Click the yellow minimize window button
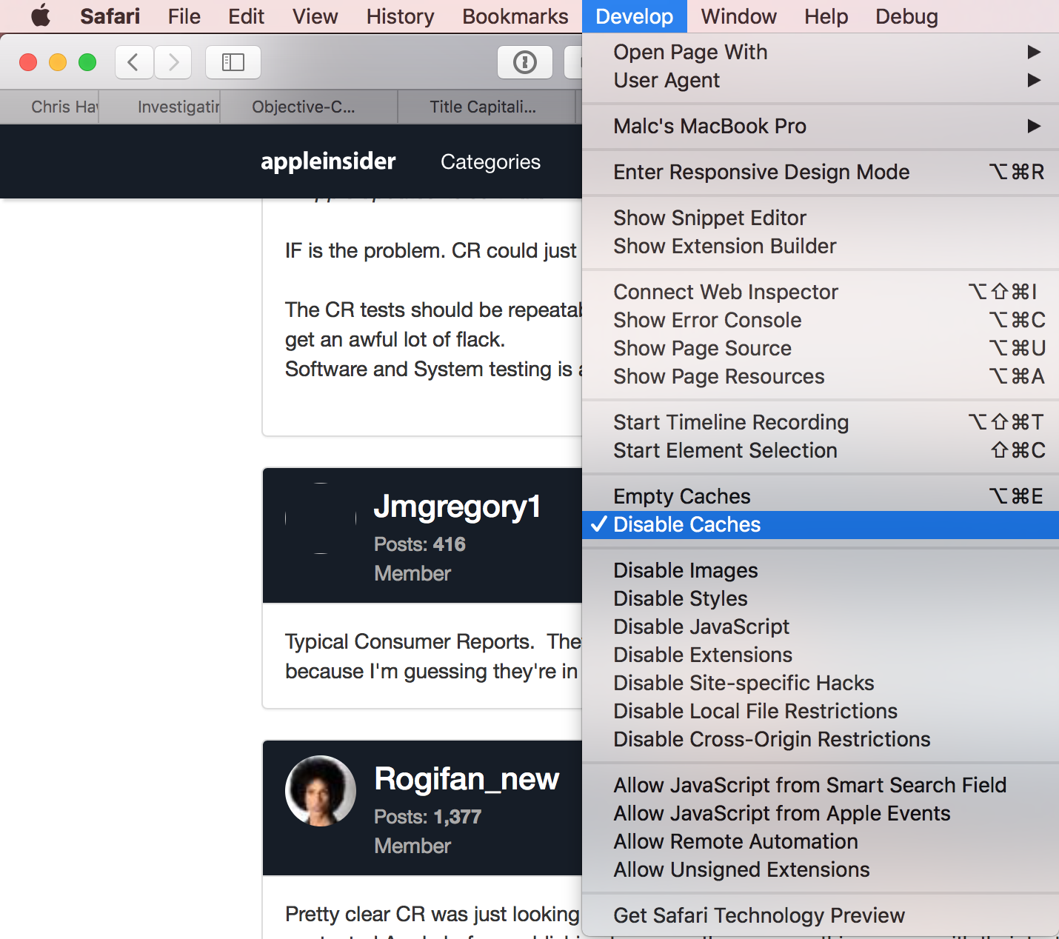The image size is (1059, 939). (58, 62)
